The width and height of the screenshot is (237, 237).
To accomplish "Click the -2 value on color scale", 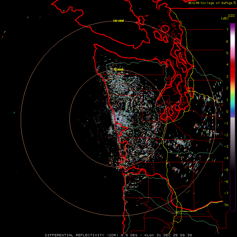I will (226, 135).
